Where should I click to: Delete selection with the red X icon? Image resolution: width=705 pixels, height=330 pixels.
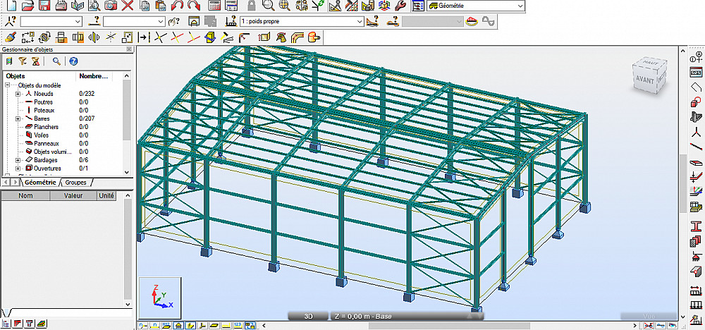[x=128, y=6]
